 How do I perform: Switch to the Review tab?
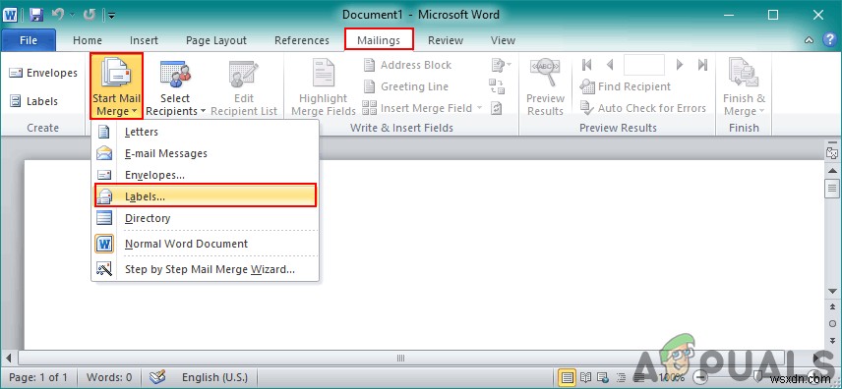click(446, 40)
